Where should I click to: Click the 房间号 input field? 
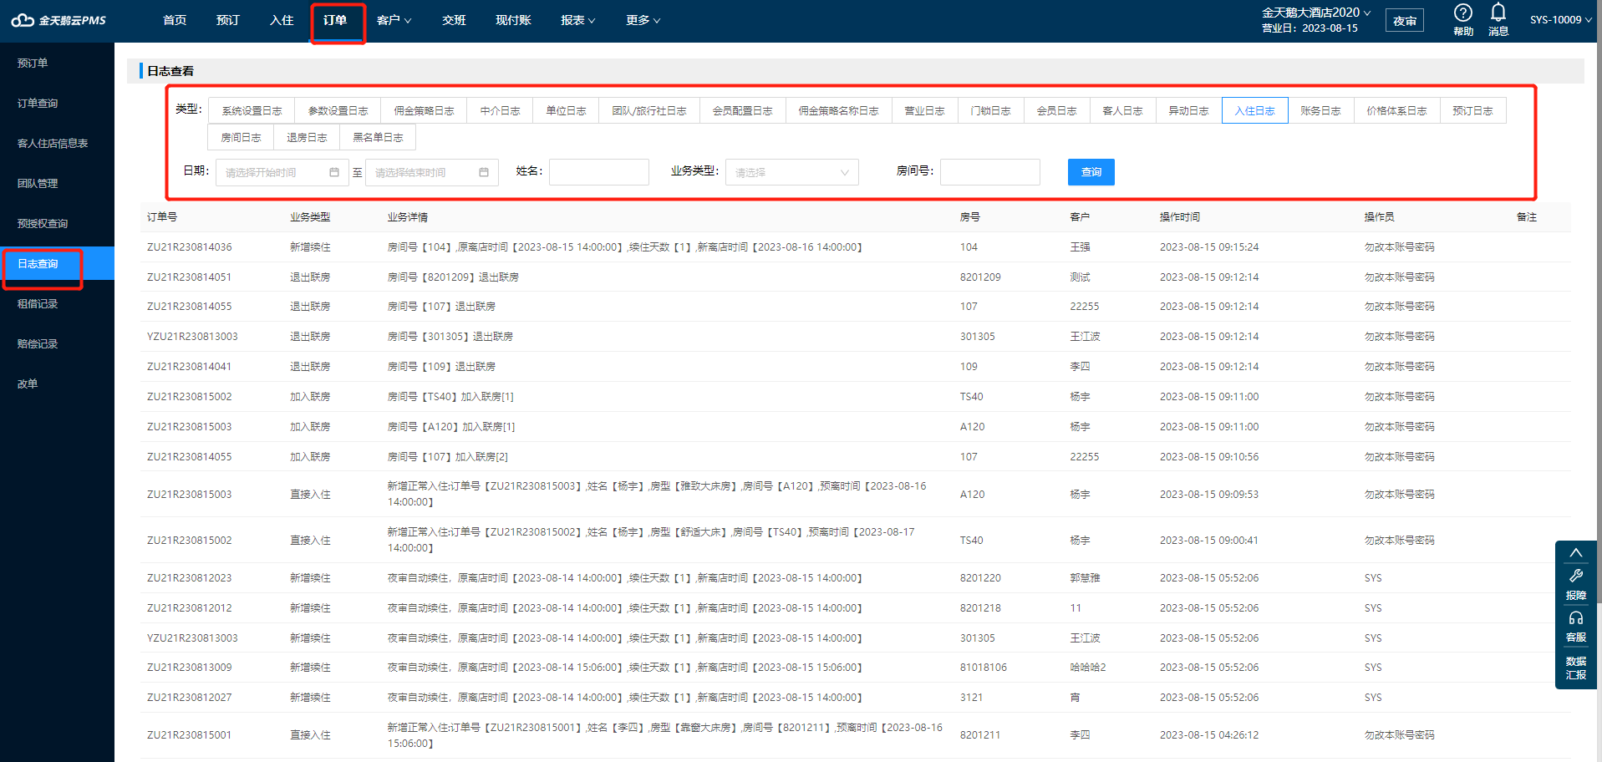click(990, 172)
